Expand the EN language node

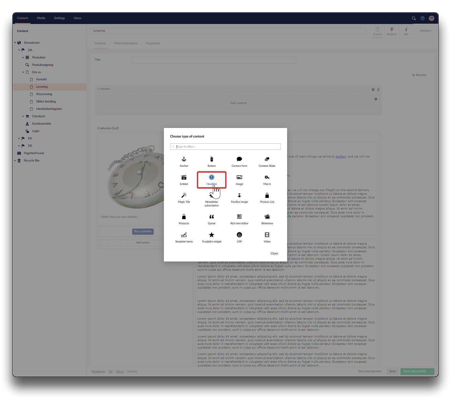[19, 138]
